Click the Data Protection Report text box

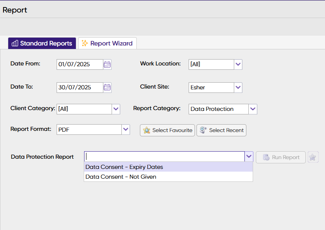[x=164, y=157]
